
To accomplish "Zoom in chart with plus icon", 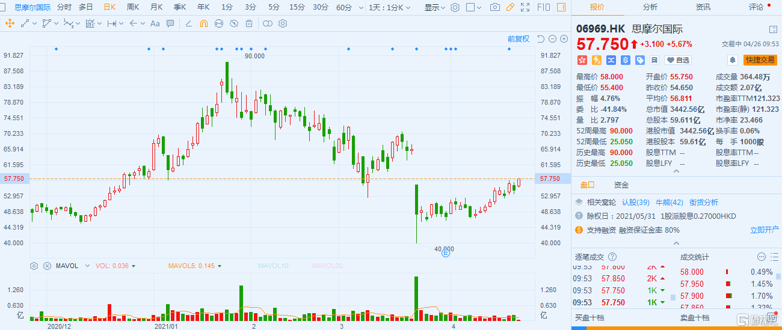I will (x=564, y=39).
